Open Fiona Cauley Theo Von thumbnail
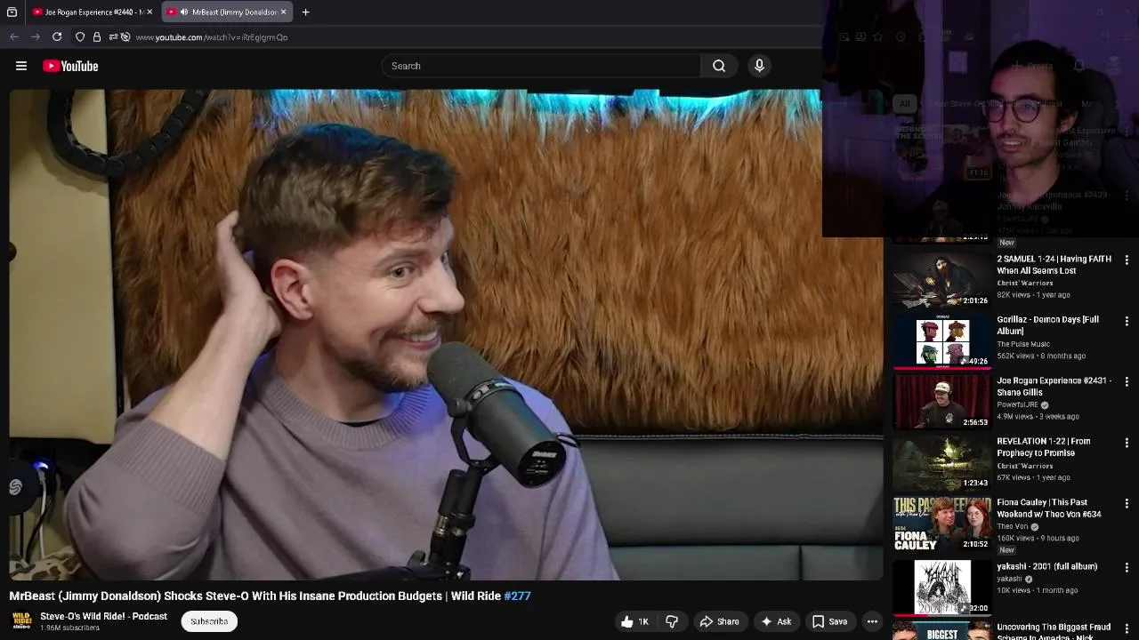1139x640 pixels. (x=941, y=524)
